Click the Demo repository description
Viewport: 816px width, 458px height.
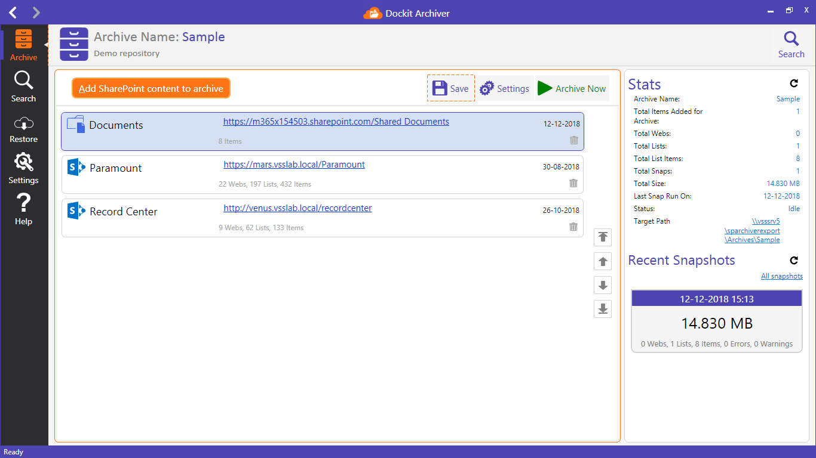click(127, 54)
